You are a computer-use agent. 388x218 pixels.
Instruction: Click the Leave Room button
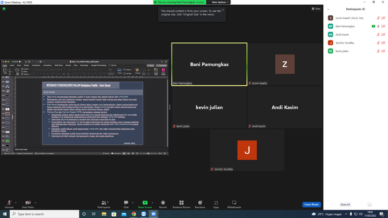coord(311,205)
